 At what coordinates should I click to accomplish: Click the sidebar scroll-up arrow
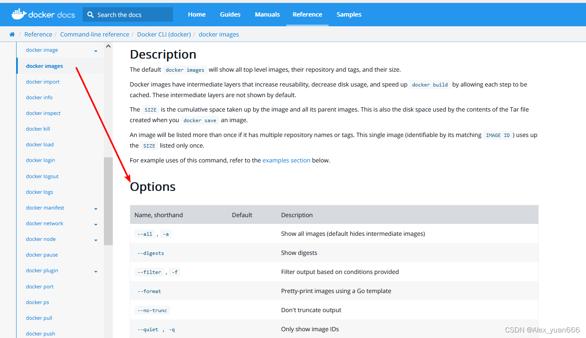point(108,46)
